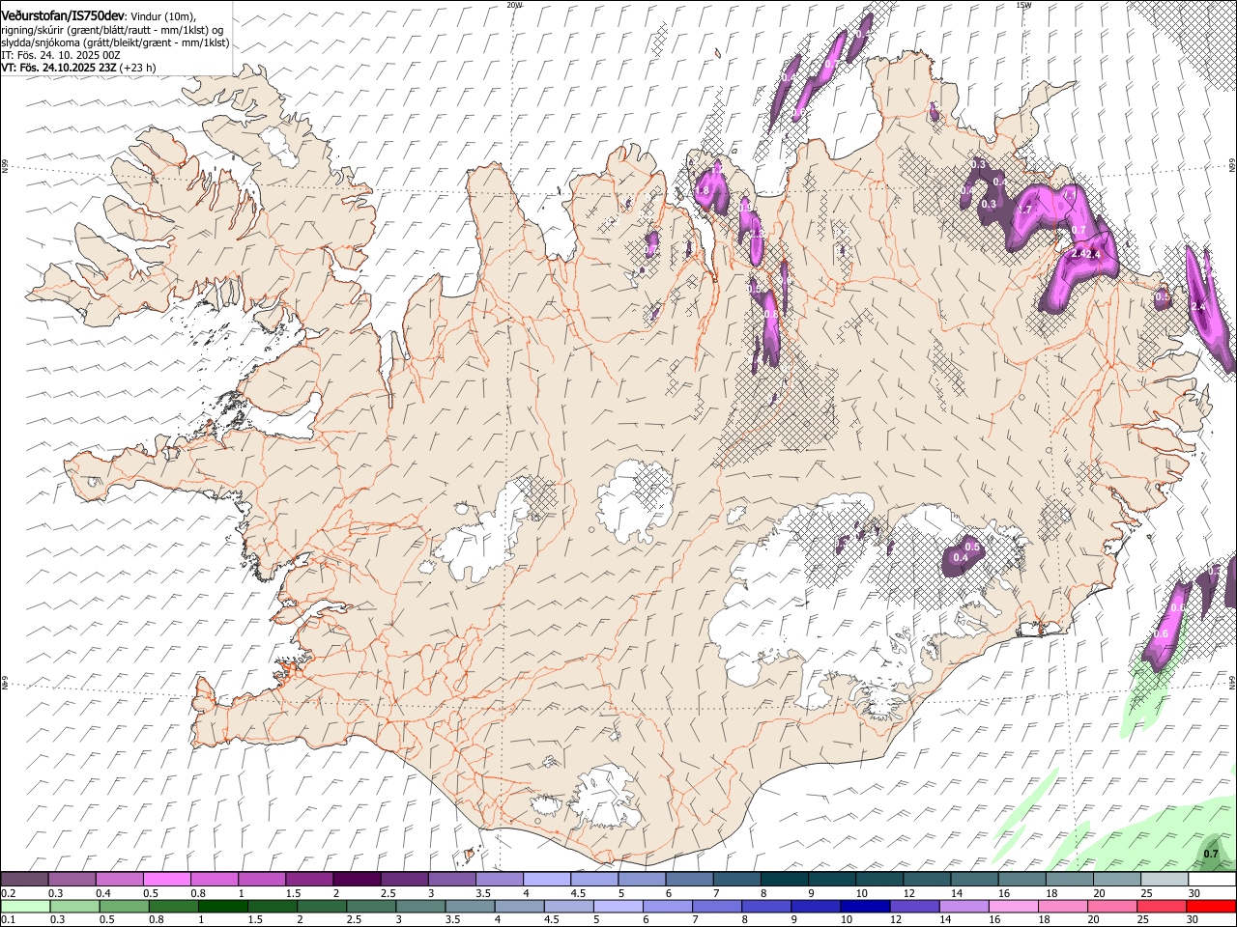Click the '0.4' legend scale label
Image resolution: width=1237 pixels, height=927 pixels.
[103, 894]
